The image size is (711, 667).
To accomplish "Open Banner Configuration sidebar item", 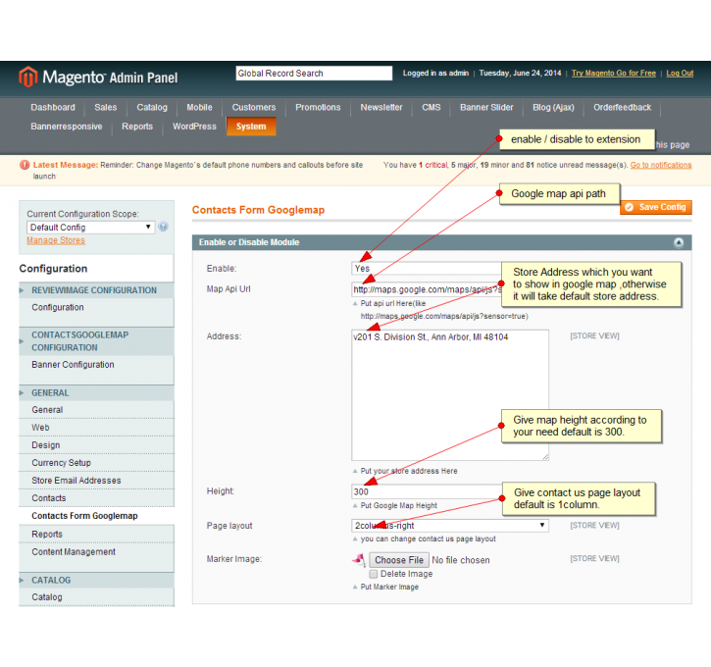I will (x=73, y=365).
